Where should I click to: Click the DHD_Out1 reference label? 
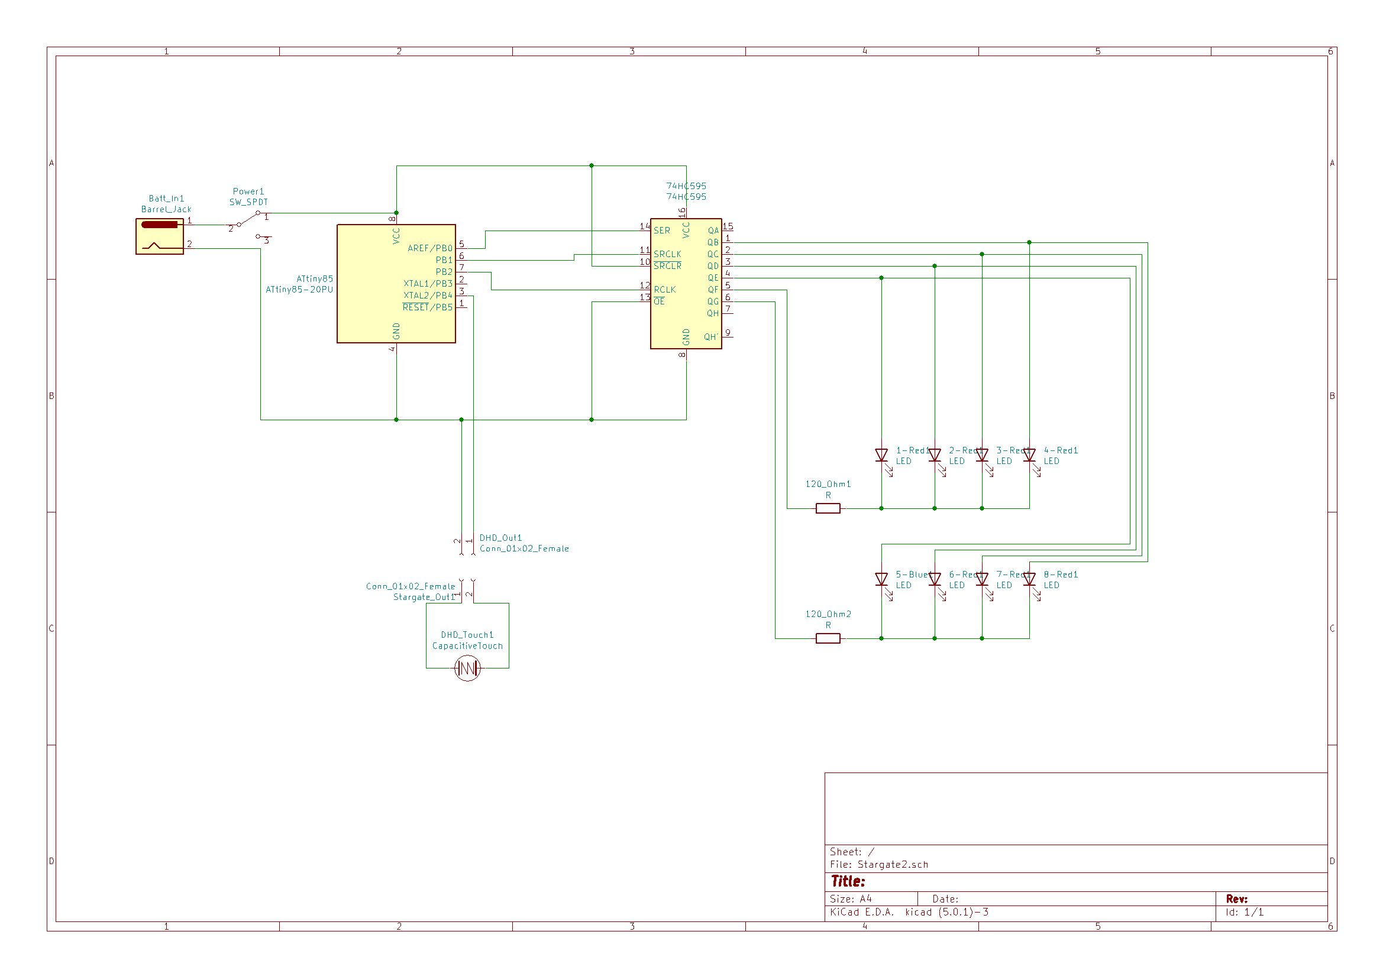(500, 538)
